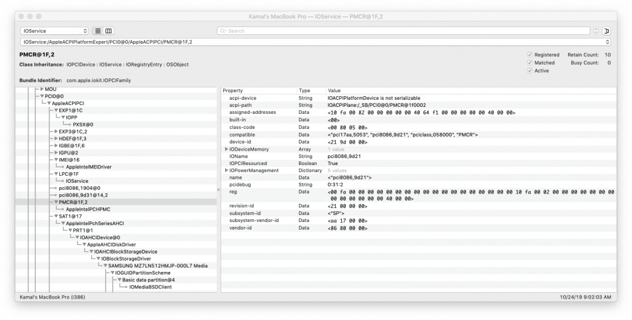
Task: Select AppleIntelMEIDriver in the tree
Action: (88, 167)
